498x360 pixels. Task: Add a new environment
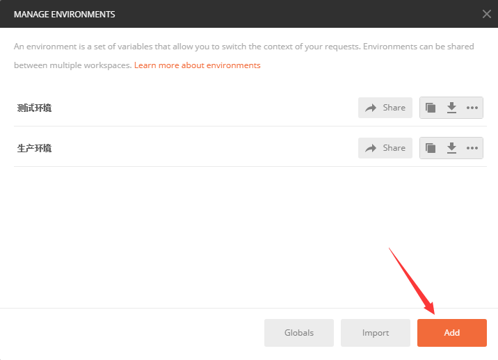[452, 333]
